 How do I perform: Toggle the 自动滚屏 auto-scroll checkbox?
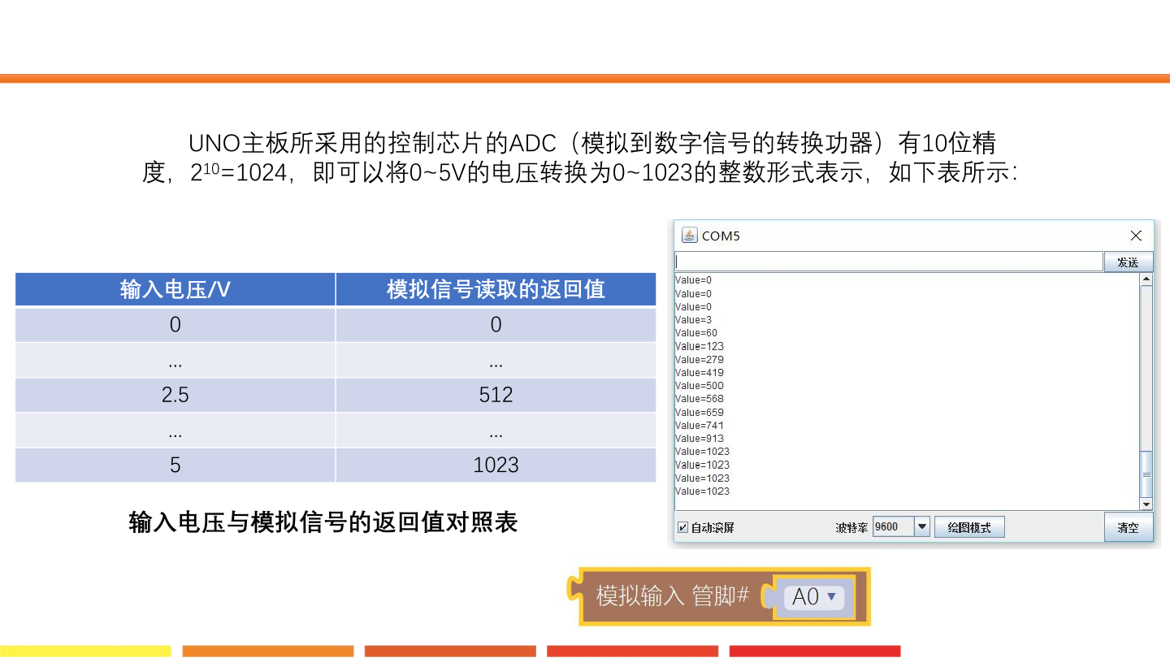click(682, 526)
